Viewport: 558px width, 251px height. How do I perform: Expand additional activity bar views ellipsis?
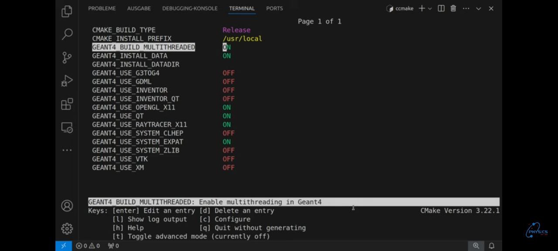coord(67,150)
